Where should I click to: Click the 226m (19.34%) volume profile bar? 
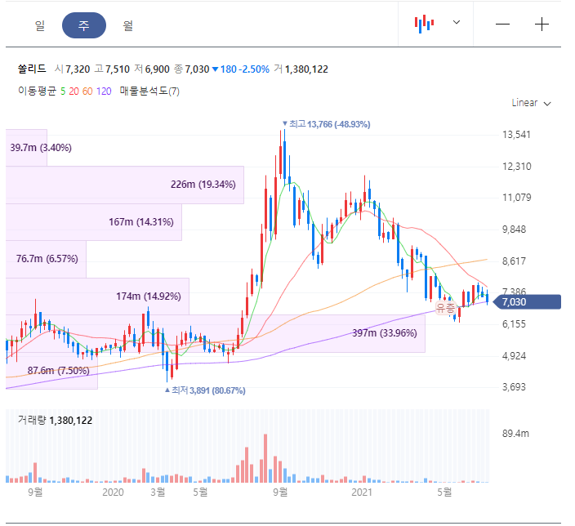coord(125,185)
